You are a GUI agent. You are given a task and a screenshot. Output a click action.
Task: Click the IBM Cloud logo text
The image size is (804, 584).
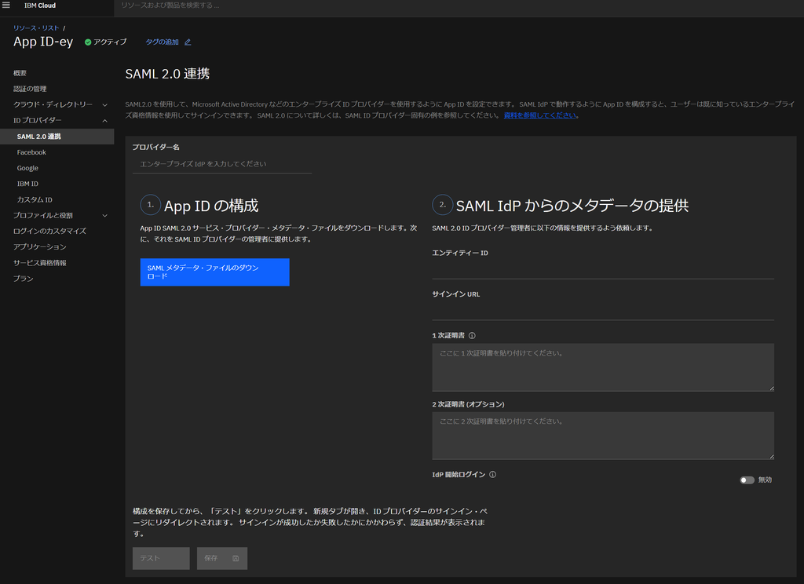click(x=40, y=5)
